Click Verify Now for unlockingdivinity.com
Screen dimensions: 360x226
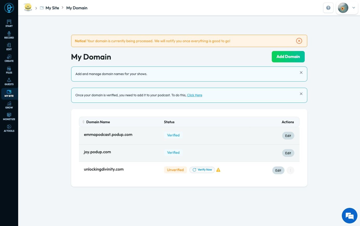(x=202, y=170)
